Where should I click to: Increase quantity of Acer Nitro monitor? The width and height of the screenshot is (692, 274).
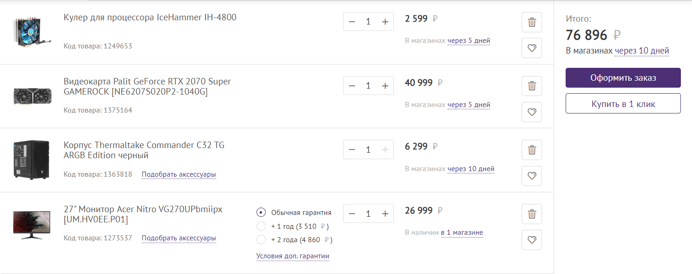(x=385, y=214)
